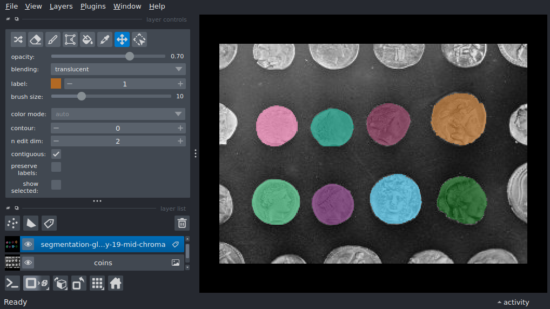Viewport: 550px width, 309px height.
Task: Enable grid mode view
Action: [97, 283]
